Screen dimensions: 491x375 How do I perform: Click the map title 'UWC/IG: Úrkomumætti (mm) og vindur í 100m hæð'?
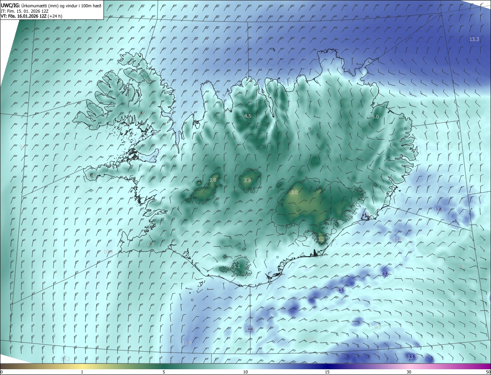(51, 5)
